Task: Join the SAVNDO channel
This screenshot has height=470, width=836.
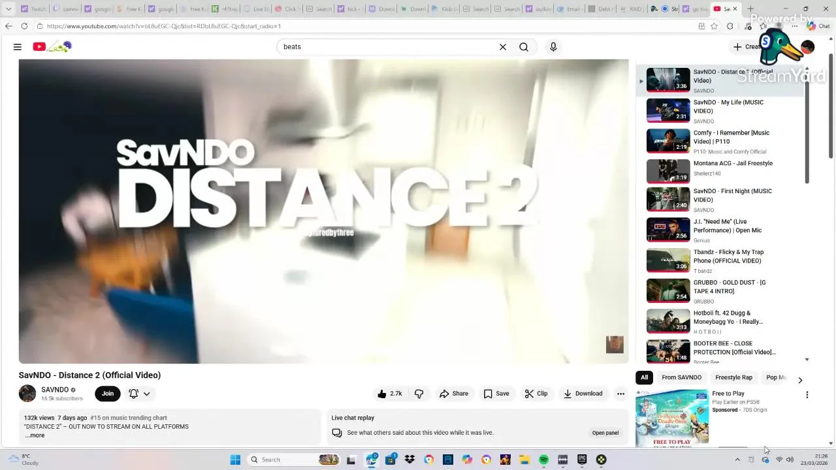Action: pos(108,394)
